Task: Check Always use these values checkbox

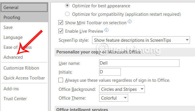Action: tap(61, 80)
